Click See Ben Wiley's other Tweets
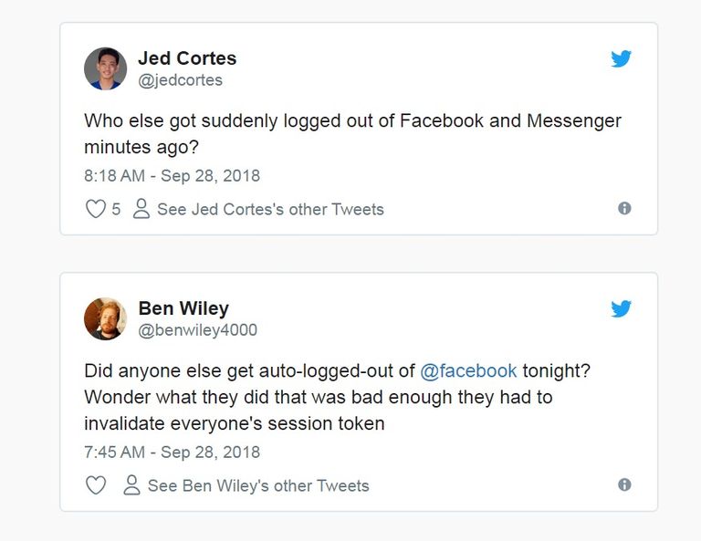701x541 pixels. [x=258, y=485]
